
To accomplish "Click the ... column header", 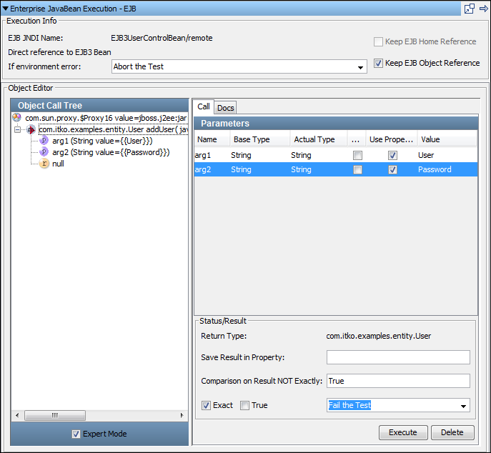I will (357, 139).
